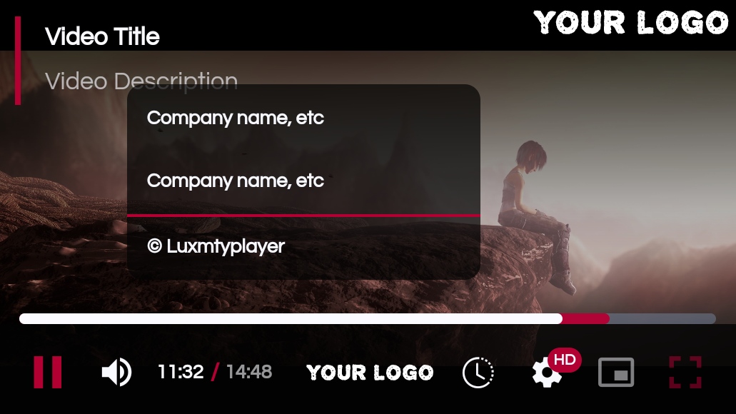Seek within the white played progress bar

pos(291,319)
